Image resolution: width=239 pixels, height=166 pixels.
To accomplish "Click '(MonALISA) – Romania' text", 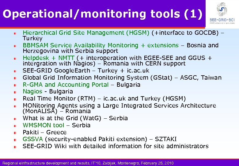I will tap(57, 111).
